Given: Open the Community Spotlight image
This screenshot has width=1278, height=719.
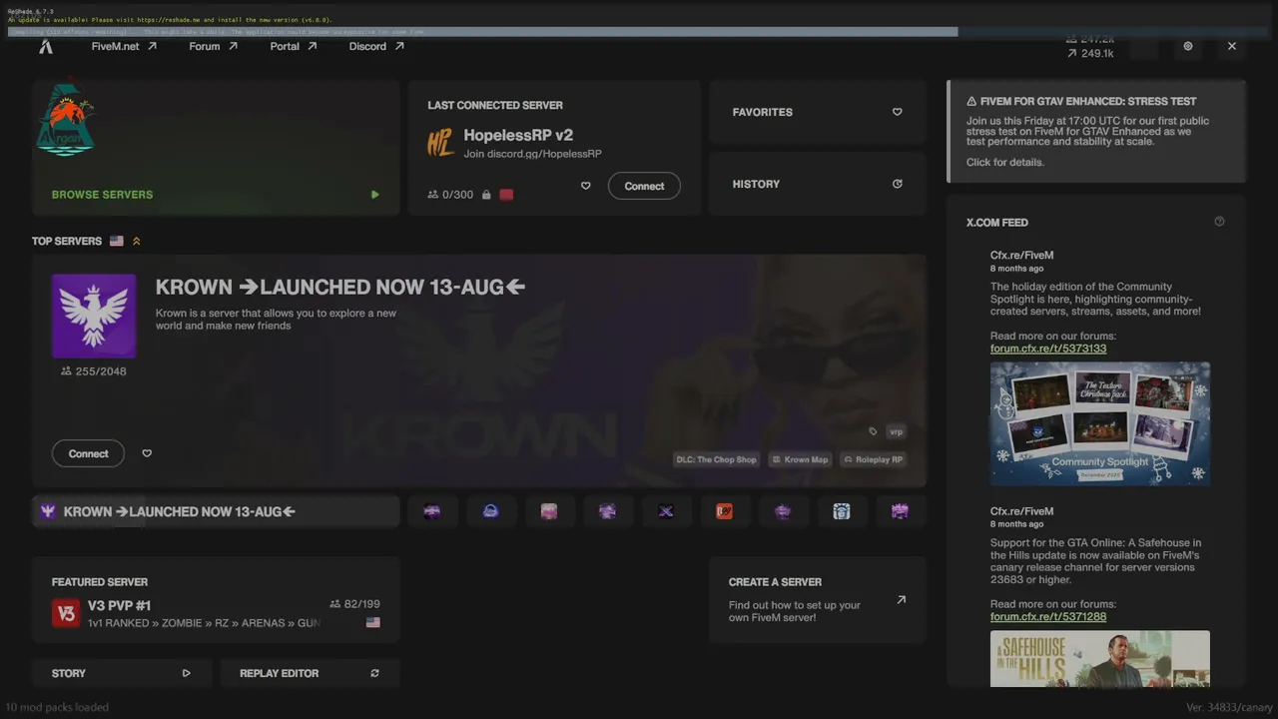Looking at the screenshot, I should [1100, 423].
